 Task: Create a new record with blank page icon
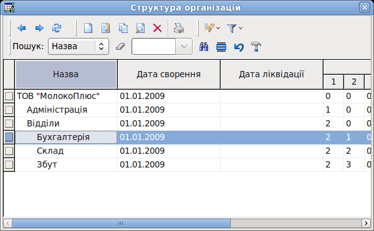pyautogui.click(x=89, y=28)
